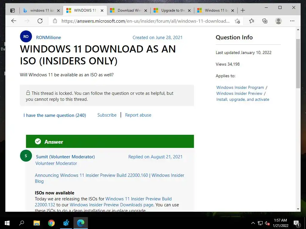The height and width of the screenshot is (229, 306).
Task: Open Sumit (Volunteer Moderator) profile
Action: [x=65, y=157]
